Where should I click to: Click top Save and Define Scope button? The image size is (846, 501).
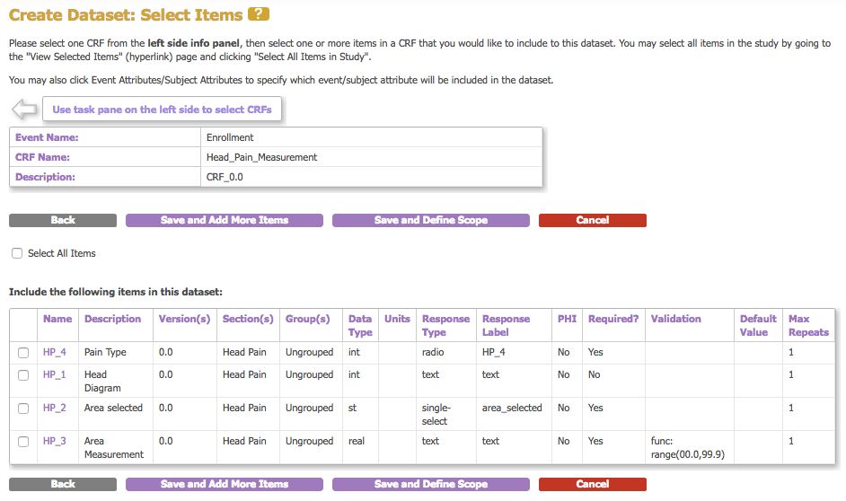431,220
